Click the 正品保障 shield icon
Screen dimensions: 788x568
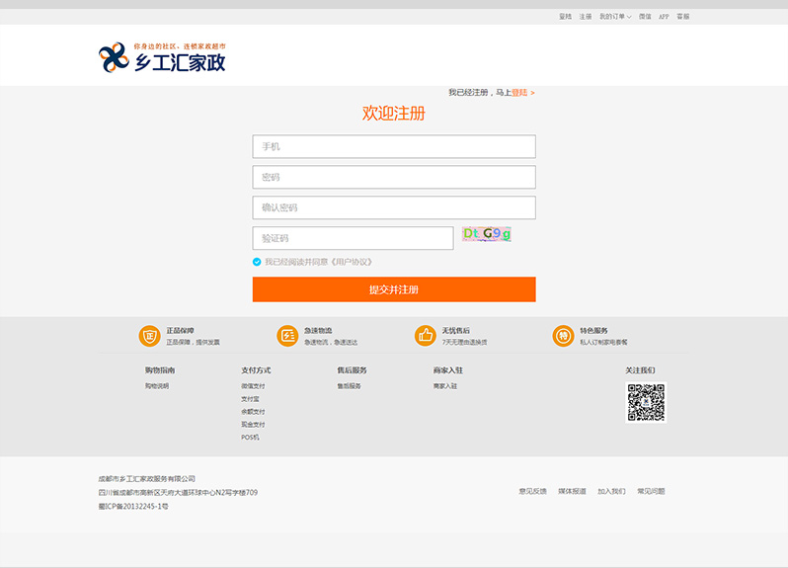(x=149, y=336)
